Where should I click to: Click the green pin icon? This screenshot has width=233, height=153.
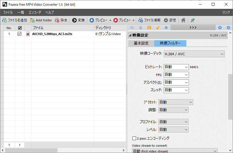pyautogui.click(x=193, y=20)
